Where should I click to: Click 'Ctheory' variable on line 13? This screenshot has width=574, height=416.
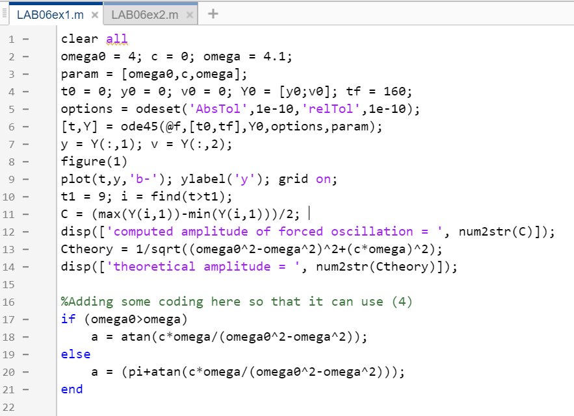87,249
